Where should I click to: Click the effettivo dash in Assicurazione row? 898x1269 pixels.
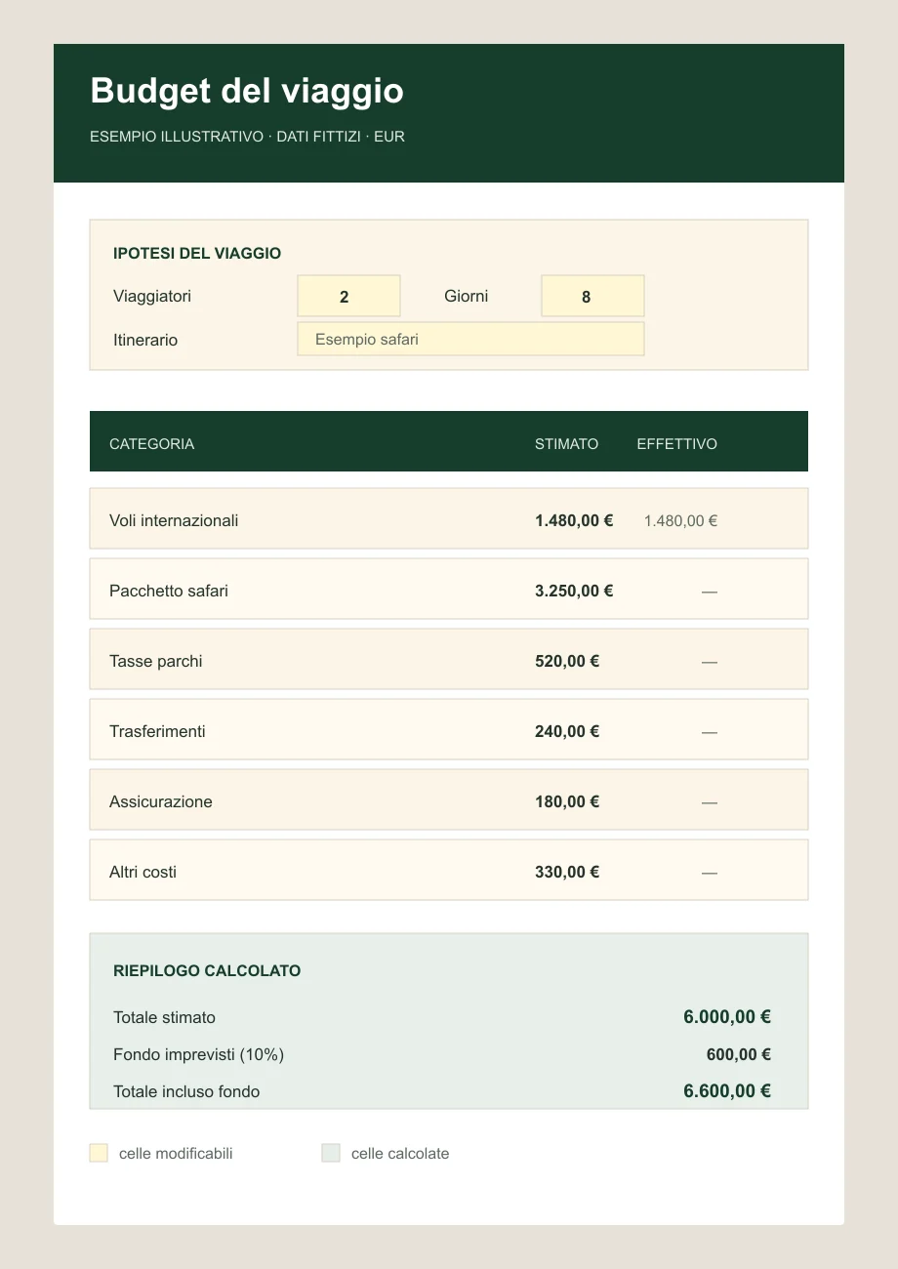pyautogui.click(x=710, y=802)
